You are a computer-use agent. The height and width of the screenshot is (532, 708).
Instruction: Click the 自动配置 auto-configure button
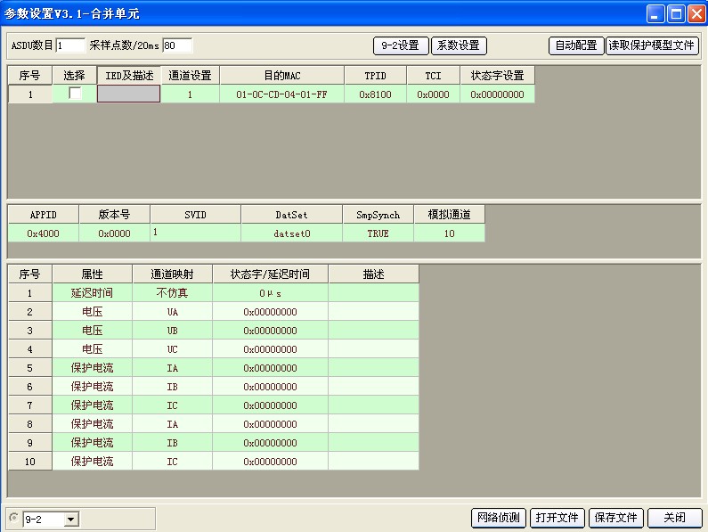coord(576,45)
